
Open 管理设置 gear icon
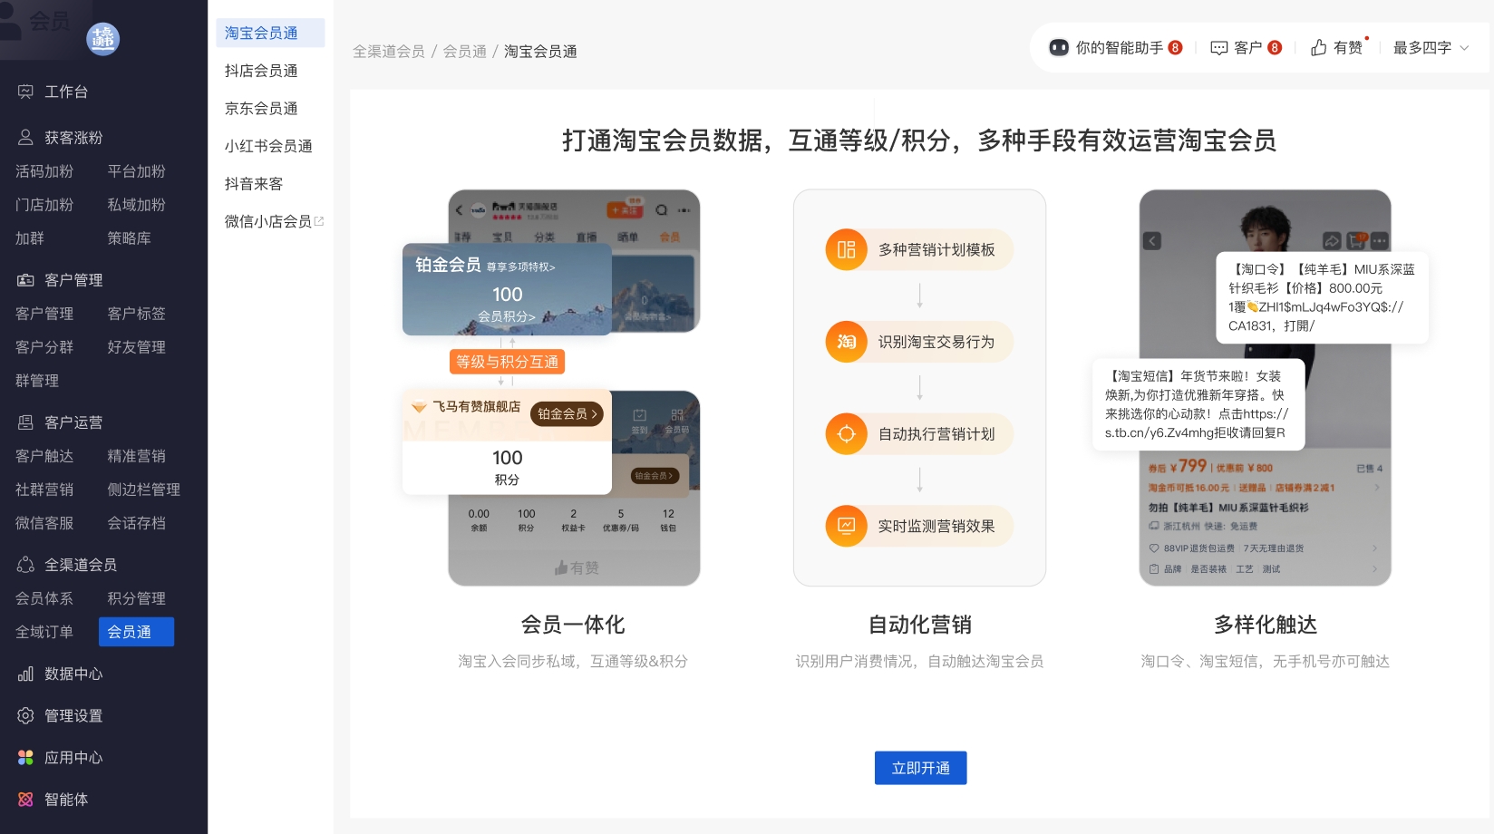coord(25,715)
